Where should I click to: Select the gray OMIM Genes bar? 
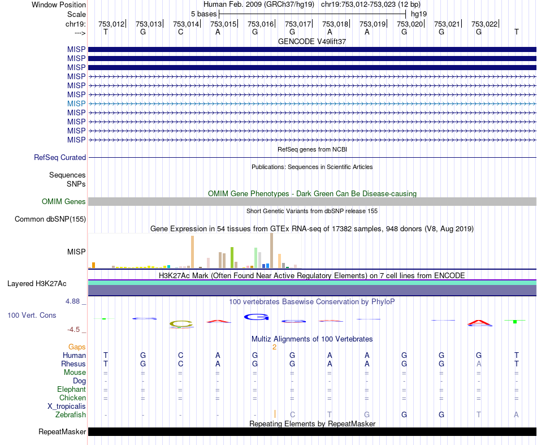tap(312, 201)
